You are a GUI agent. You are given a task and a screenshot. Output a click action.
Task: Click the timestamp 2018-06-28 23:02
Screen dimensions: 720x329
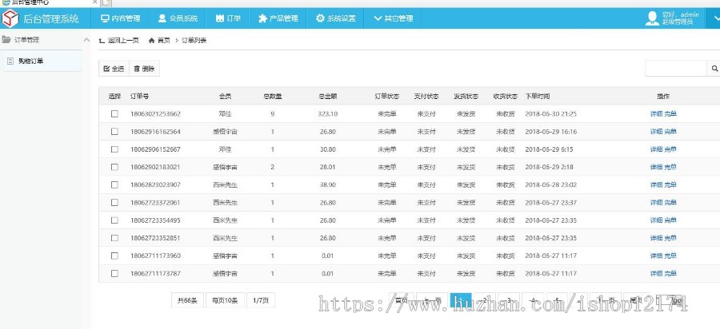pyautogui.click(x=551, y=184)
